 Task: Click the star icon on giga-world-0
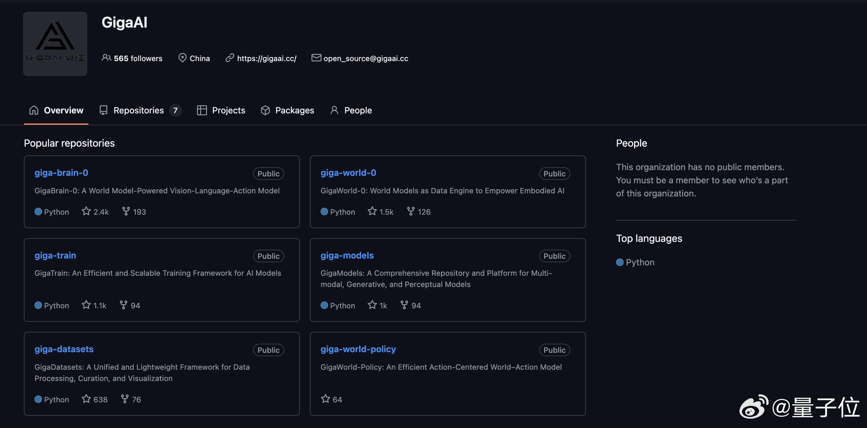[372, 211]
